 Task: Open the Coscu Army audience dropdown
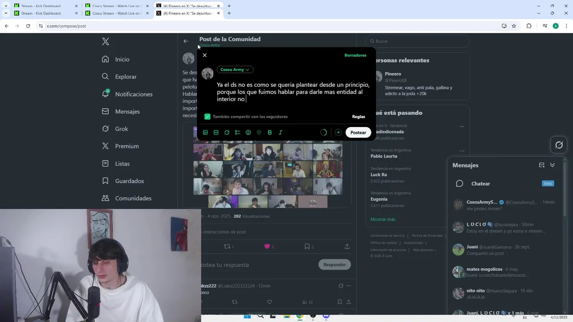tap(235, 70)
